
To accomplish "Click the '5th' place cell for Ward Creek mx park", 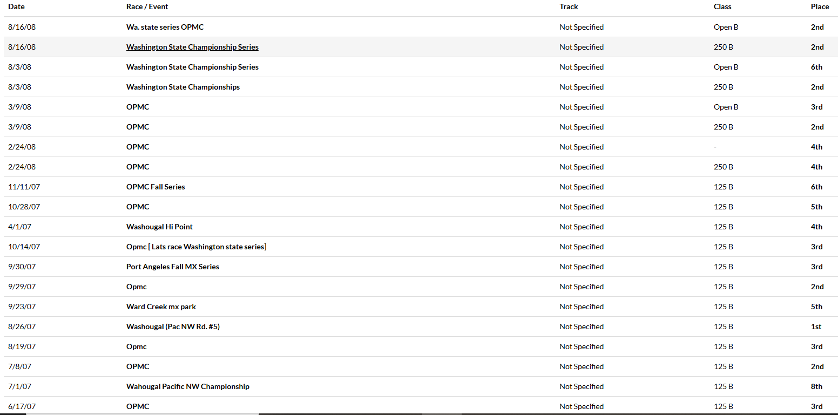I will (817, 307).
